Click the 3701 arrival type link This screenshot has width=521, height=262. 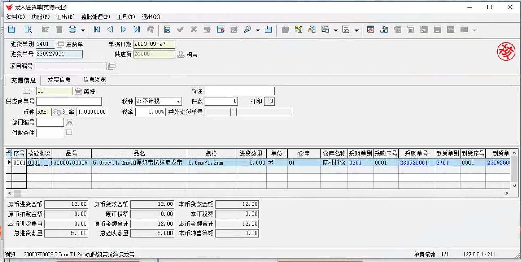[442, 163]
